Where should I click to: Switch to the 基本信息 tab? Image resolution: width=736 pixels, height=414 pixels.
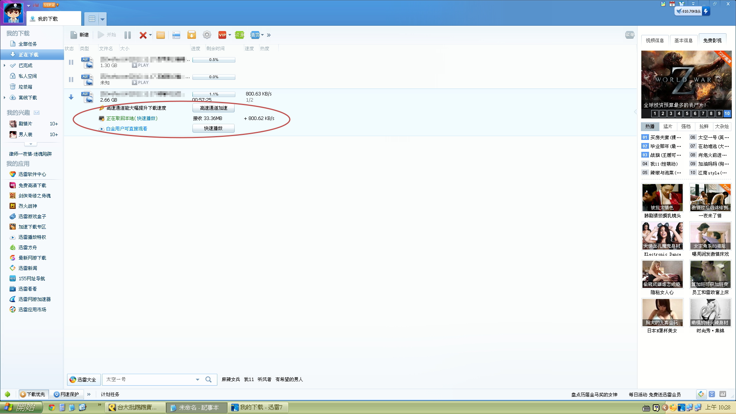coord(683,40)
